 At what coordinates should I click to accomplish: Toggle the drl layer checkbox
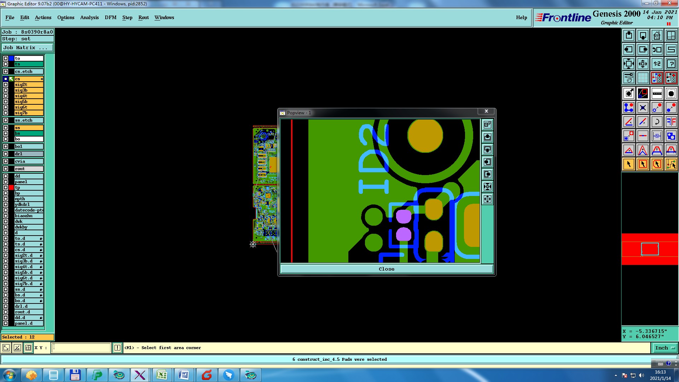6,154
